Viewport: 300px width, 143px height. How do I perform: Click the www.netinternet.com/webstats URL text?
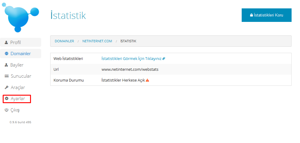130,70
